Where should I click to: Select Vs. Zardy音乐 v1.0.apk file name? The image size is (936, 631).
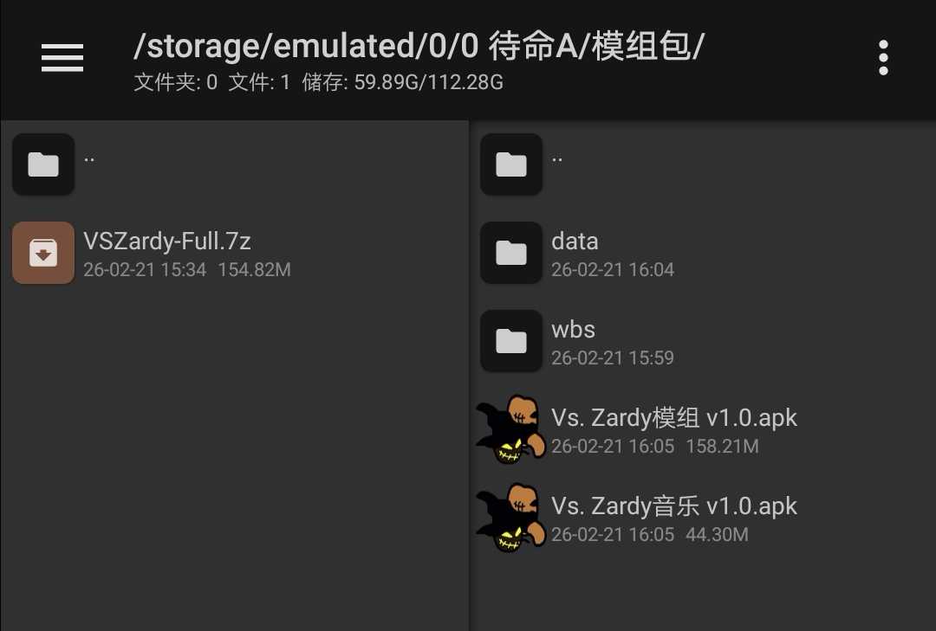673,506
